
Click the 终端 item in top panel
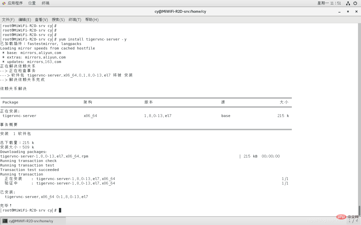click(x=45, y=3)
